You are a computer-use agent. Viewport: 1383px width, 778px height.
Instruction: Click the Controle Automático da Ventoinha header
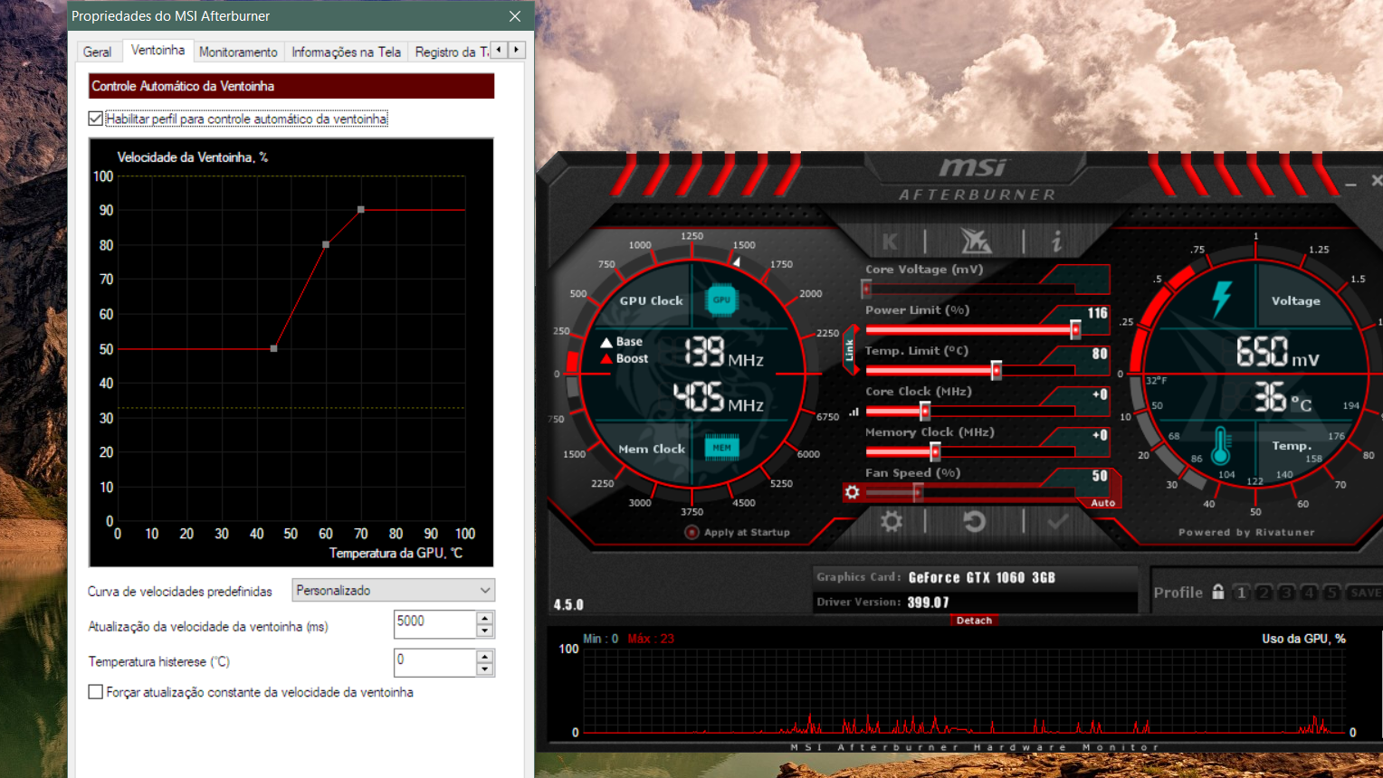[x=291, y=86]
